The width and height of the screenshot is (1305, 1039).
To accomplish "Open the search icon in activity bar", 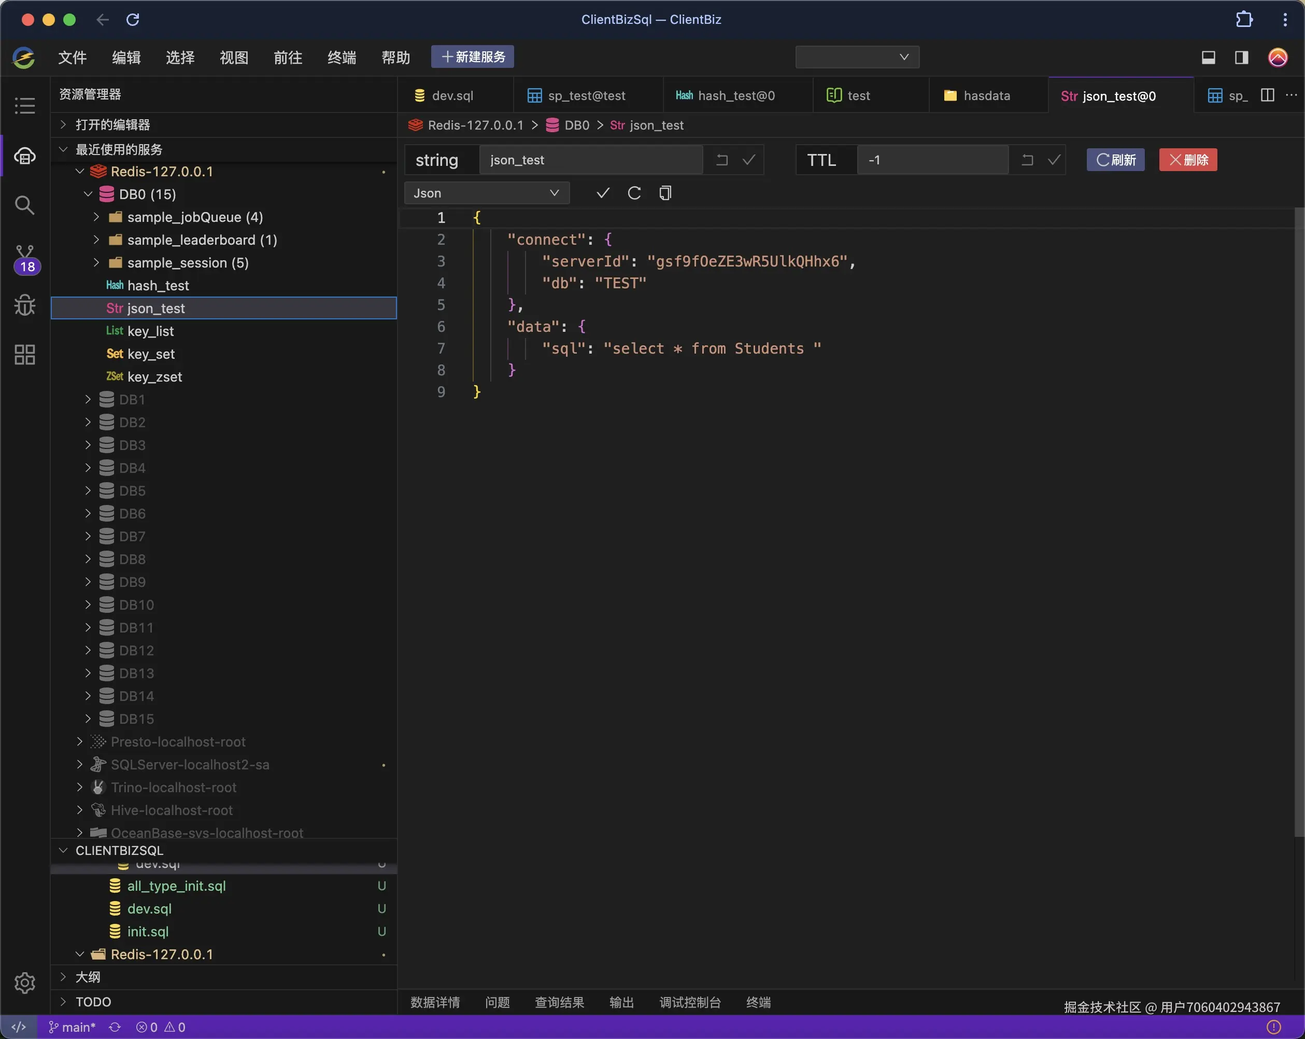I will point(24,205).
